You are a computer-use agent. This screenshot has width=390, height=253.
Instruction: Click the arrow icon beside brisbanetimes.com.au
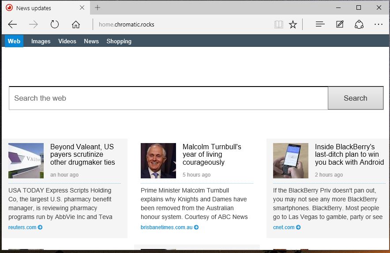(196, 227)
